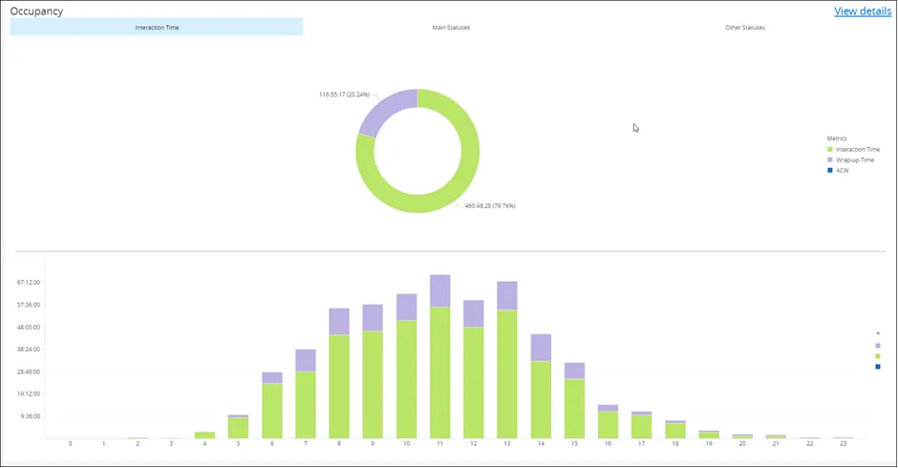Click the 38:24:00 y-axis label

(29, 350)
